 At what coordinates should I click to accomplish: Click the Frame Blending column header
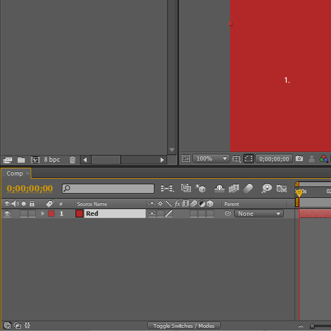pyautogui.click(x=185, y=204)
